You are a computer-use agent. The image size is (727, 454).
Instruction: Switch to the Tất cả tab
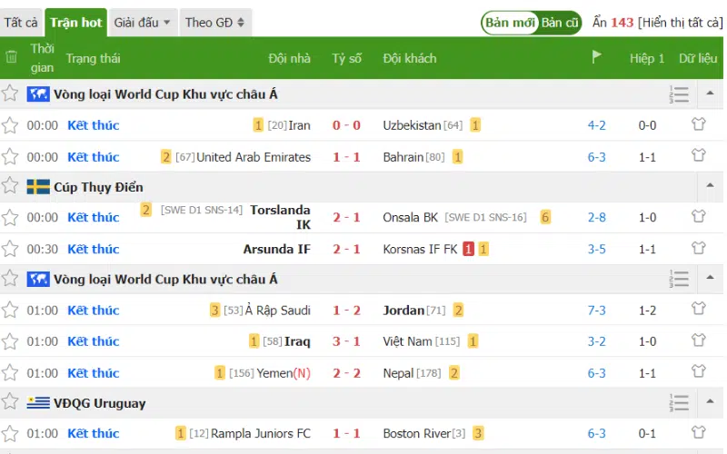(21, 22)
